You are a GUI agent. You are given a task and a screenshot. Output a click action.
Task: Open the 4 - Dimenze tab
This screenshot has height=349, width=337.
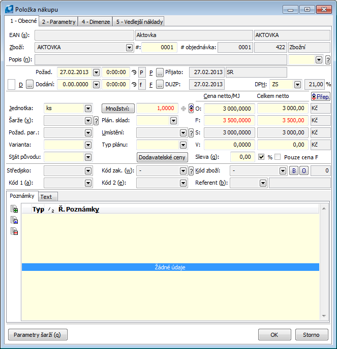coord(96,22)
